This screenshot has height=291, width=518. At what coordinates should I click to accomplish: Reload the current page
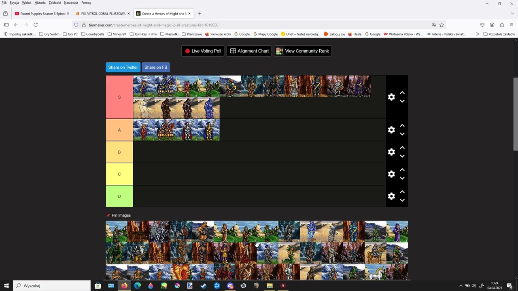tap(36, 25)
